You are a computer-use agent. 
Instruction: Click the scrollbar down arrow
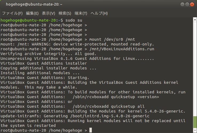coord(195,131)
